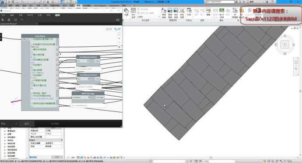Click the Dynamo undo arrow icon
This screenshot has width=302, height=163.
[x=22, y=20]
